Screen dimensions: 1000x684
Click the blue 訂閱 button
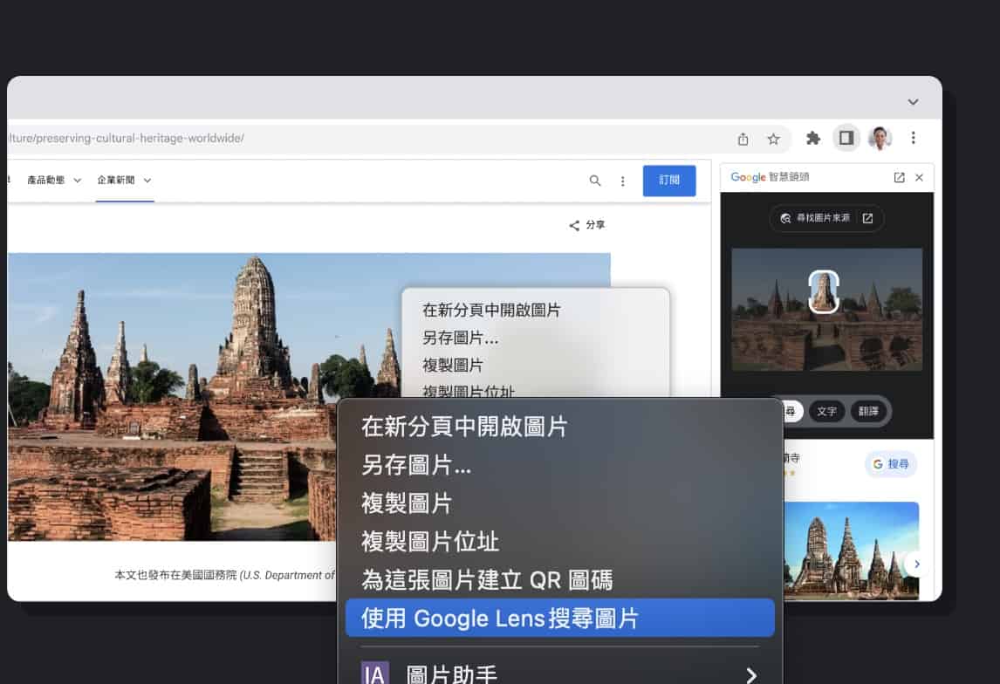(669, 181)
